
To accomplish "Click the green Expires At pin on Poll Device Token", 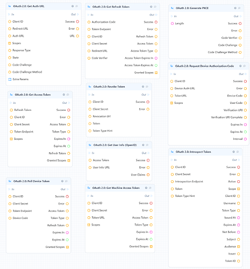I will pos(67,240).
